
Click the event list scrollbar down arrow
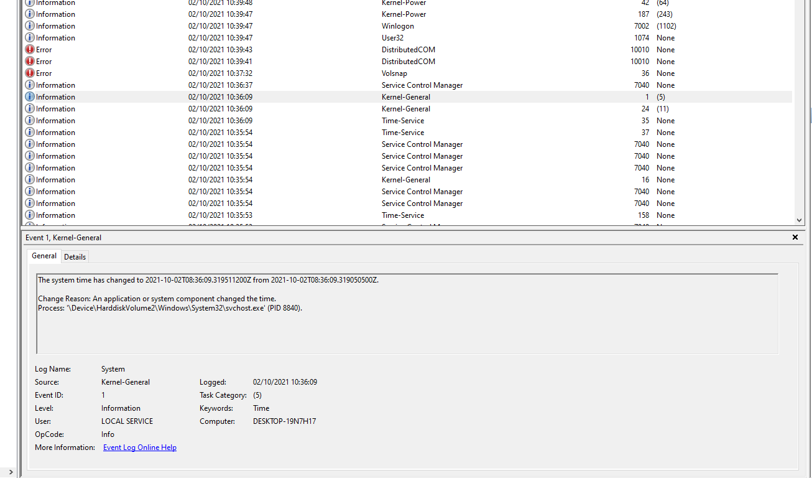800,220
